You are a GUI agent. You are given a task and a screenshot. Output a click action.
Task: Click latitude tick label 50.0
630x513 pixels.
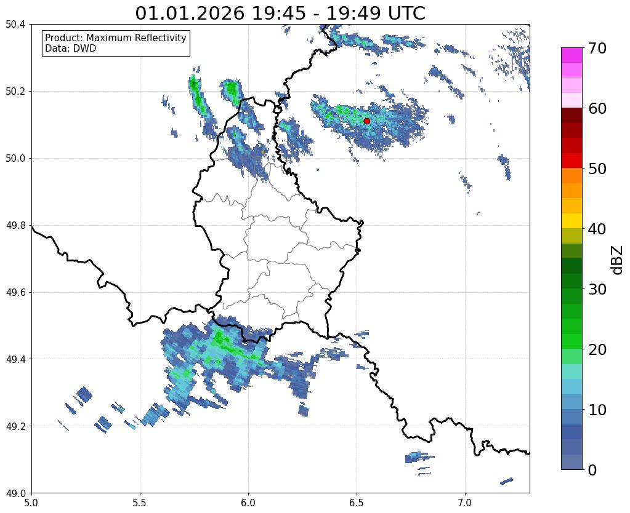click(15, 159)
